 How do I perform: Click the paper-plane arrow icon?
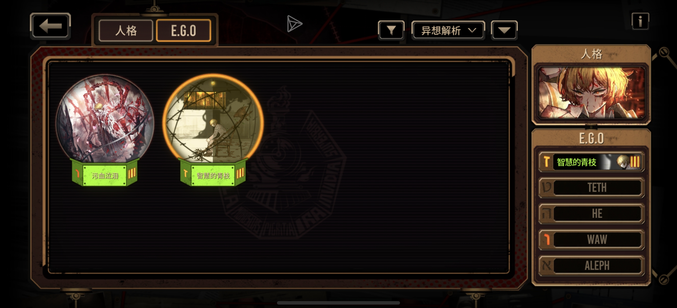(x=294, y=24)
